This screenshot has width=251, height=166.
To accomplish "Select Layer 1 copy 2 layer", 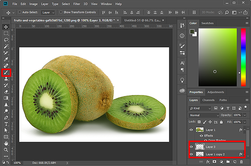I will [215, 154].
